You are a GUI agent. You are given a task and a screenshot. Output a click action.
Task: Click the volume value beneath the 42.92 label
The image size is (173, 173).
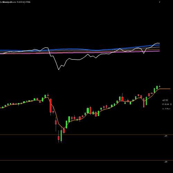point(167,104)
